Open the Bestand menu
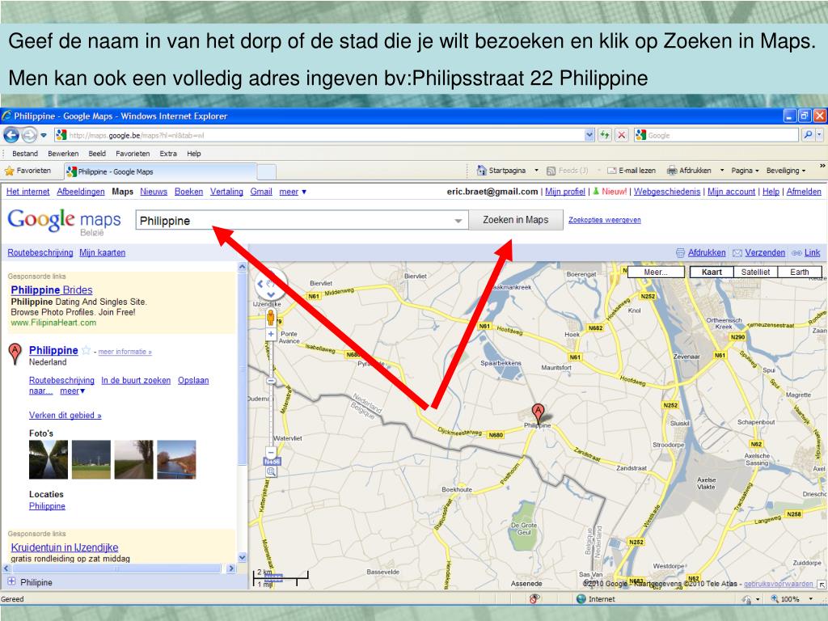The image size is (828, 621). pyautogui.click(x=25, y=154)
